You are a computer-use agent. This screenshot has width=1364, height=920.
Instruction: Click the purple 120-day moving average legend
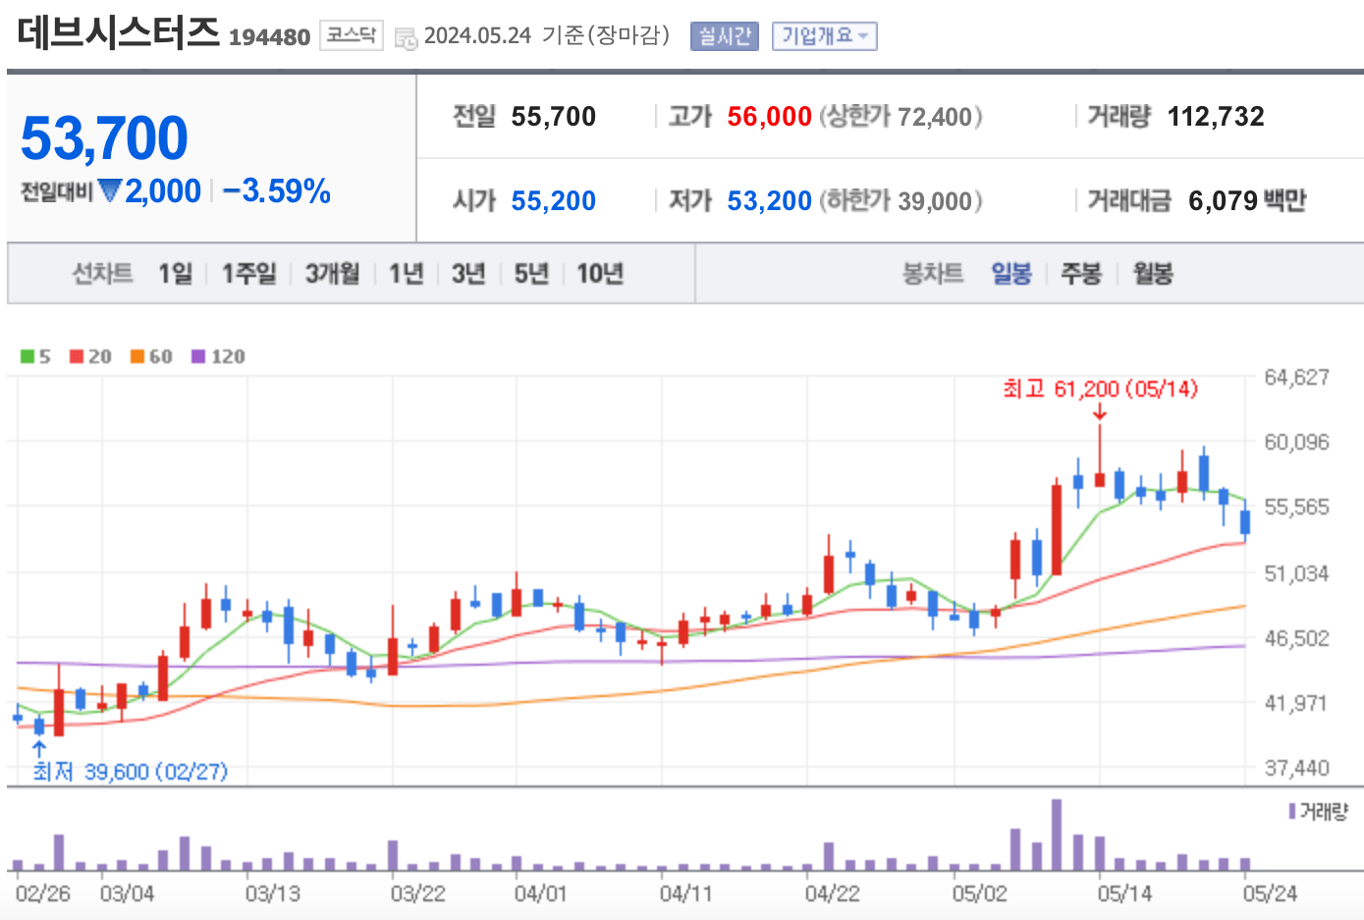click(218, 356)
